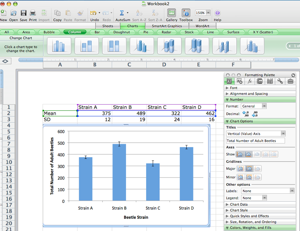Switch to the SmartArt Graphics tab

tap(167, 26)
